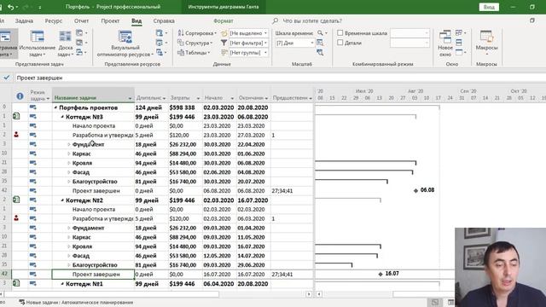Click the 16.07 milestone in Gantt chart
The image size is (546, 307).
pos(380,274)
